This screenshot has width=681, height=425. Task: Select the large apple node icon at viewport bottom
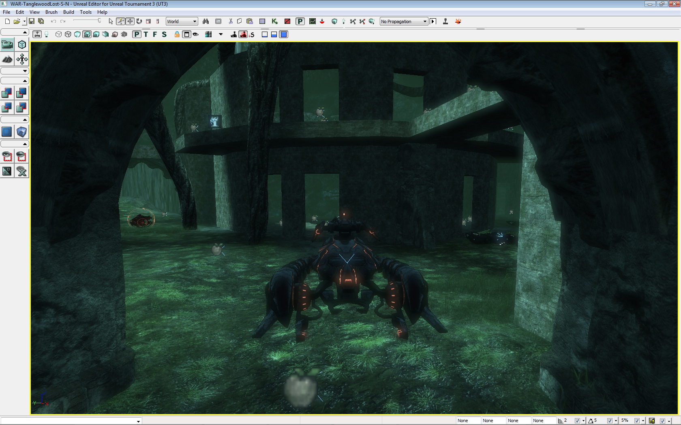click(301, 388)
